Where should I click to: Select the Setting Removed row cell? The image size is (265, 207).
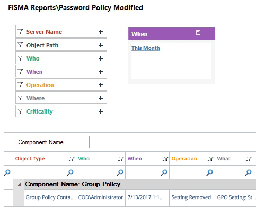pyautogui.click(x=192, y=197)
